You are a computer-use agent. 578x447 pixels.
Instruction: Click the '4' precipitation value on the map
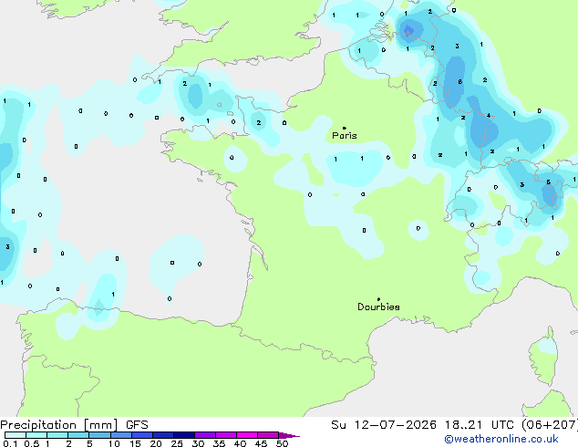[x=489, y=116]
